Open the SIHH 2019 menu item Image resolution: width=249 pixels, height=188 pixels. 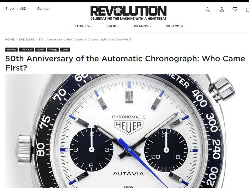tap(174, 26)
